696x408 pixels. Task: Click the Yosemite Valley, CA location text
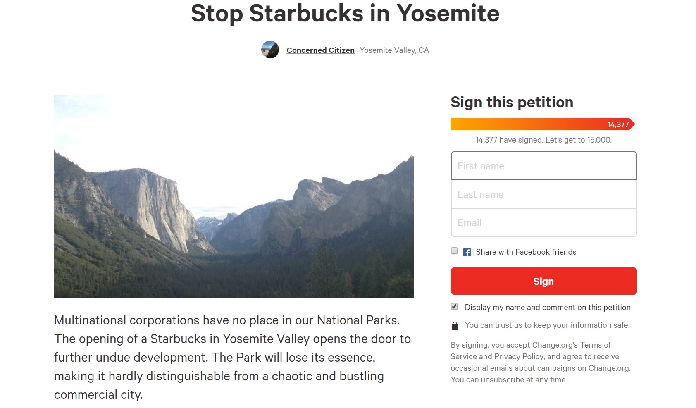click(x=394, y=50)
